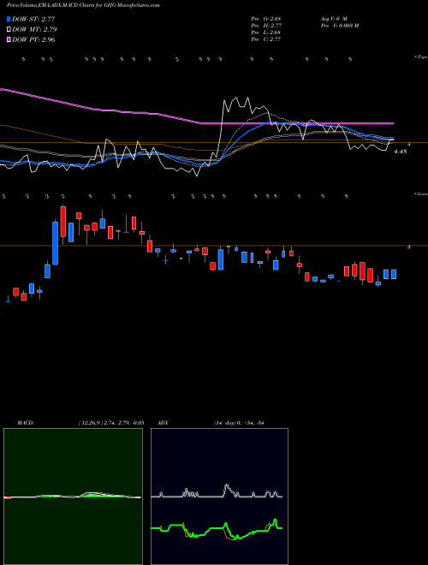428x565 pixels.
Task: Click the MACD parameters '(12,26,9) 2.74, 2.79, -0.05'
Action: point(111,423)
